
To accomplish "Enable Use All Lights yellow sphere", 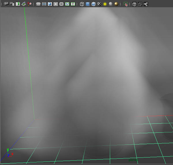I will pyautogui.click(x=105, y=4).
